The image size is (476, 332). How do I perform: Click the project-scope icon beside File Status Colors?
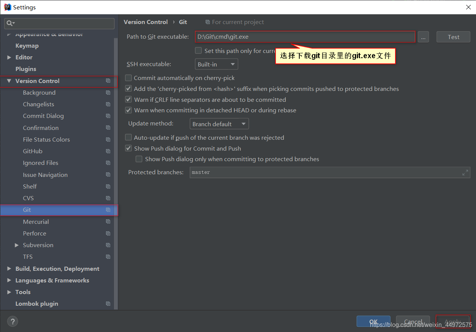tap(108, 139)
